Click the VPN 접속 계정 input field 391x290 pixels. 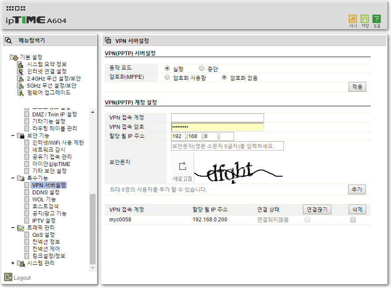tap(218, 118)
